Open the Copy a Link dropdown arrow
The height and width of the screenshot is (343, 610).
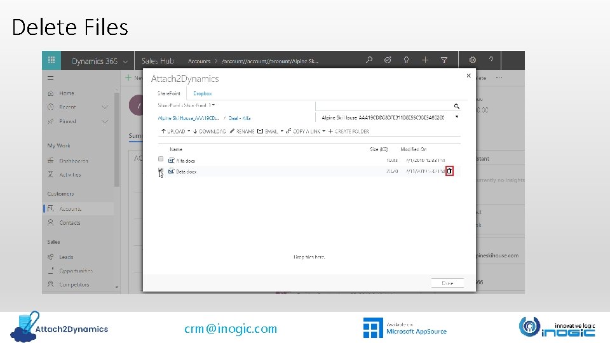[323, 131]
